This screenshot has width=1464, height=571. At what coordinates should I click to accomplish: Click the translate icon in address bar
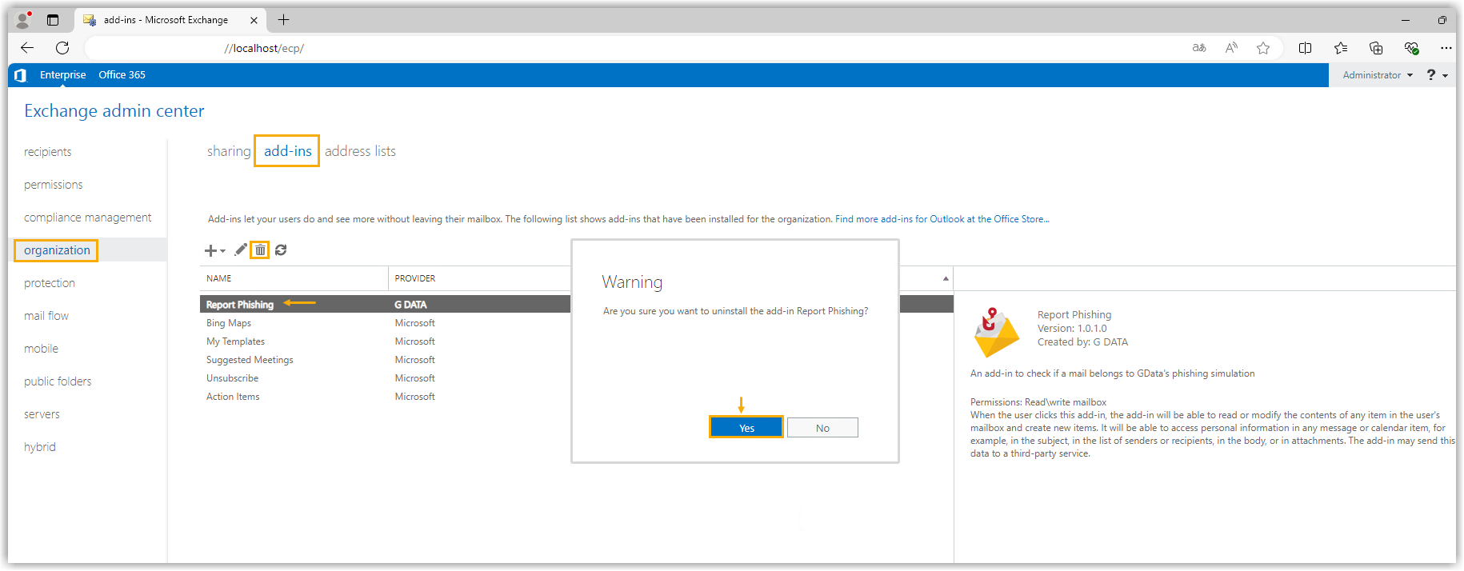[x=1199, y=48]
